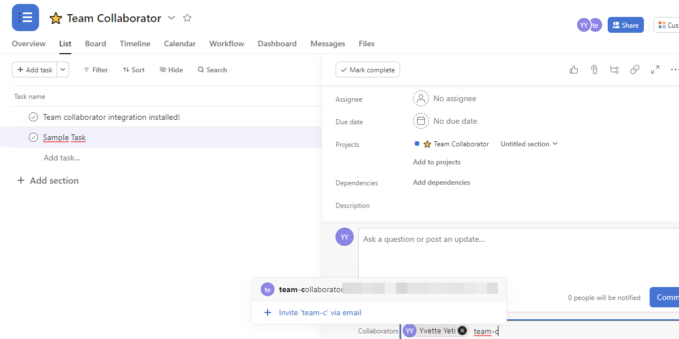The image size is (679, 339).
Task: Click YY avatar beside comment box
Action: [x=345, y=237]
